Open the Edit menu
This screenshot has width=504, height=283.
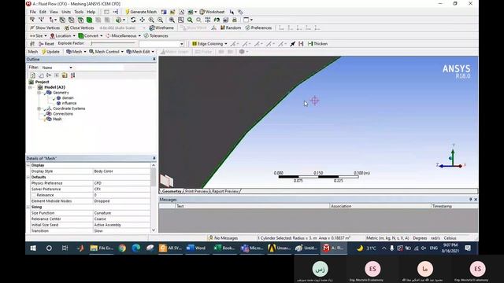pyautogui.click(x=43, y=12)
